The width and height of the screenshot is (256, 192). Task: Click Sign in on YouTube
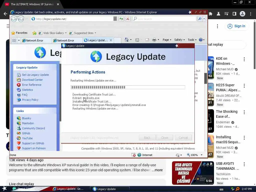tap(237, 26)
